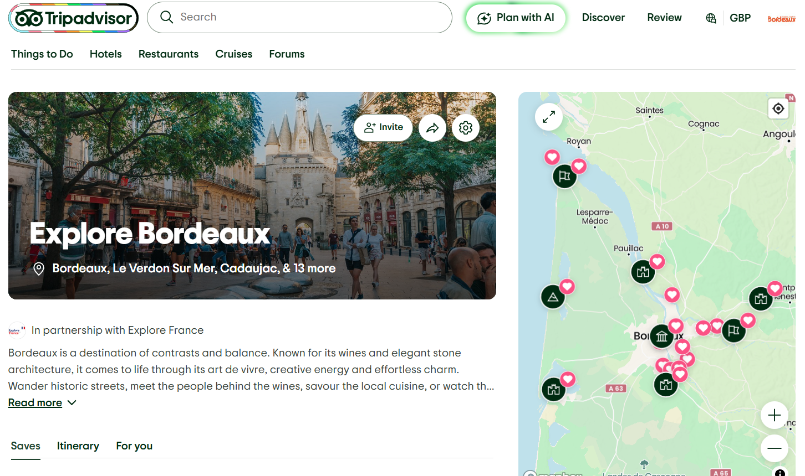Open the Tripadvisor home logo

click(x=73, y=18)
